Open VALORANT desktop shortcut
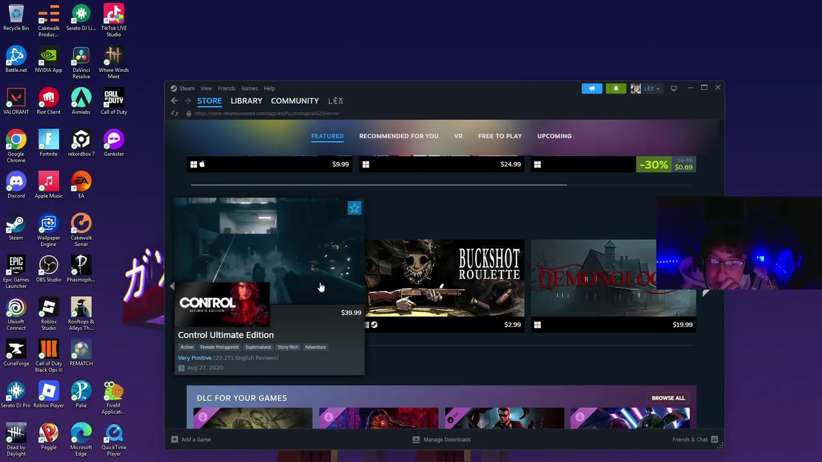Image resolution: width=822 pixels, height=462 pixels. coord(16,101)
